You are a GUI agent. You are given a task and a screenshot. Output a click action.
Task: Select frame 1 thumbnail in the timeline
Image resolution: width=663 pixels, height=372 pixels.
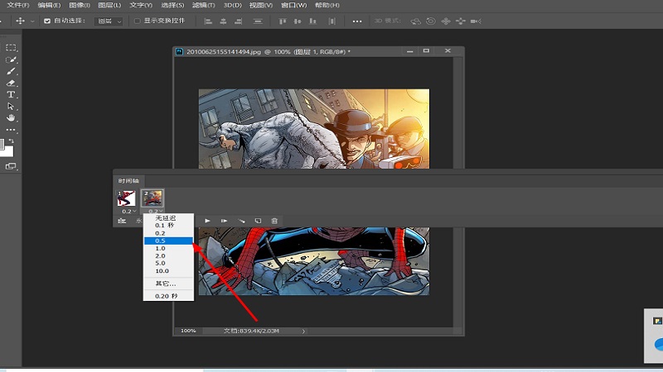[127, 198]
